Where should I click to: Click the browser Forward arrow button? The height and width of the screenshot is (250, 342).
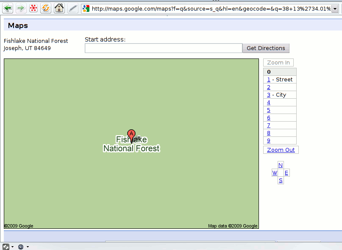click(x=21, y=8)
